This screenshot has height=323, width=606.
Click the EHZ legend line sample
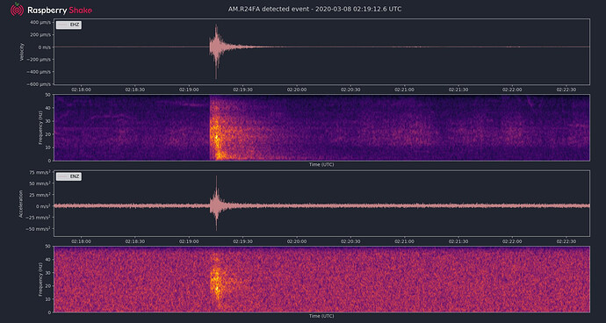(x=63, y=25)
